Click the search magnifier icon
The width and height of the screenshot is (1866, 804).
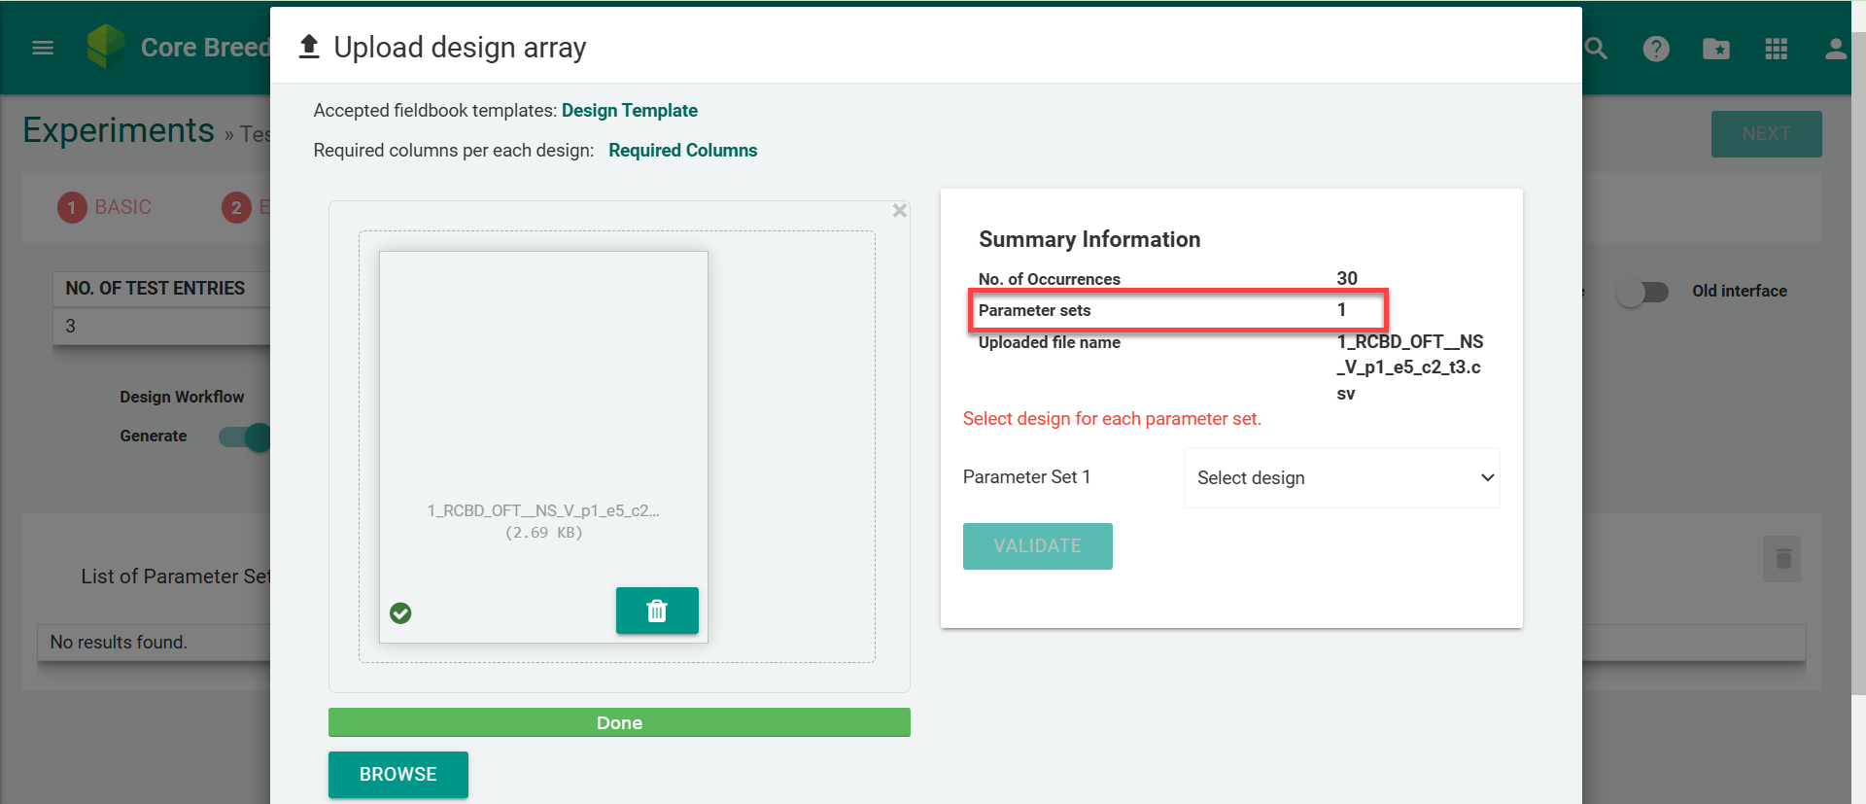[1597, 48]
